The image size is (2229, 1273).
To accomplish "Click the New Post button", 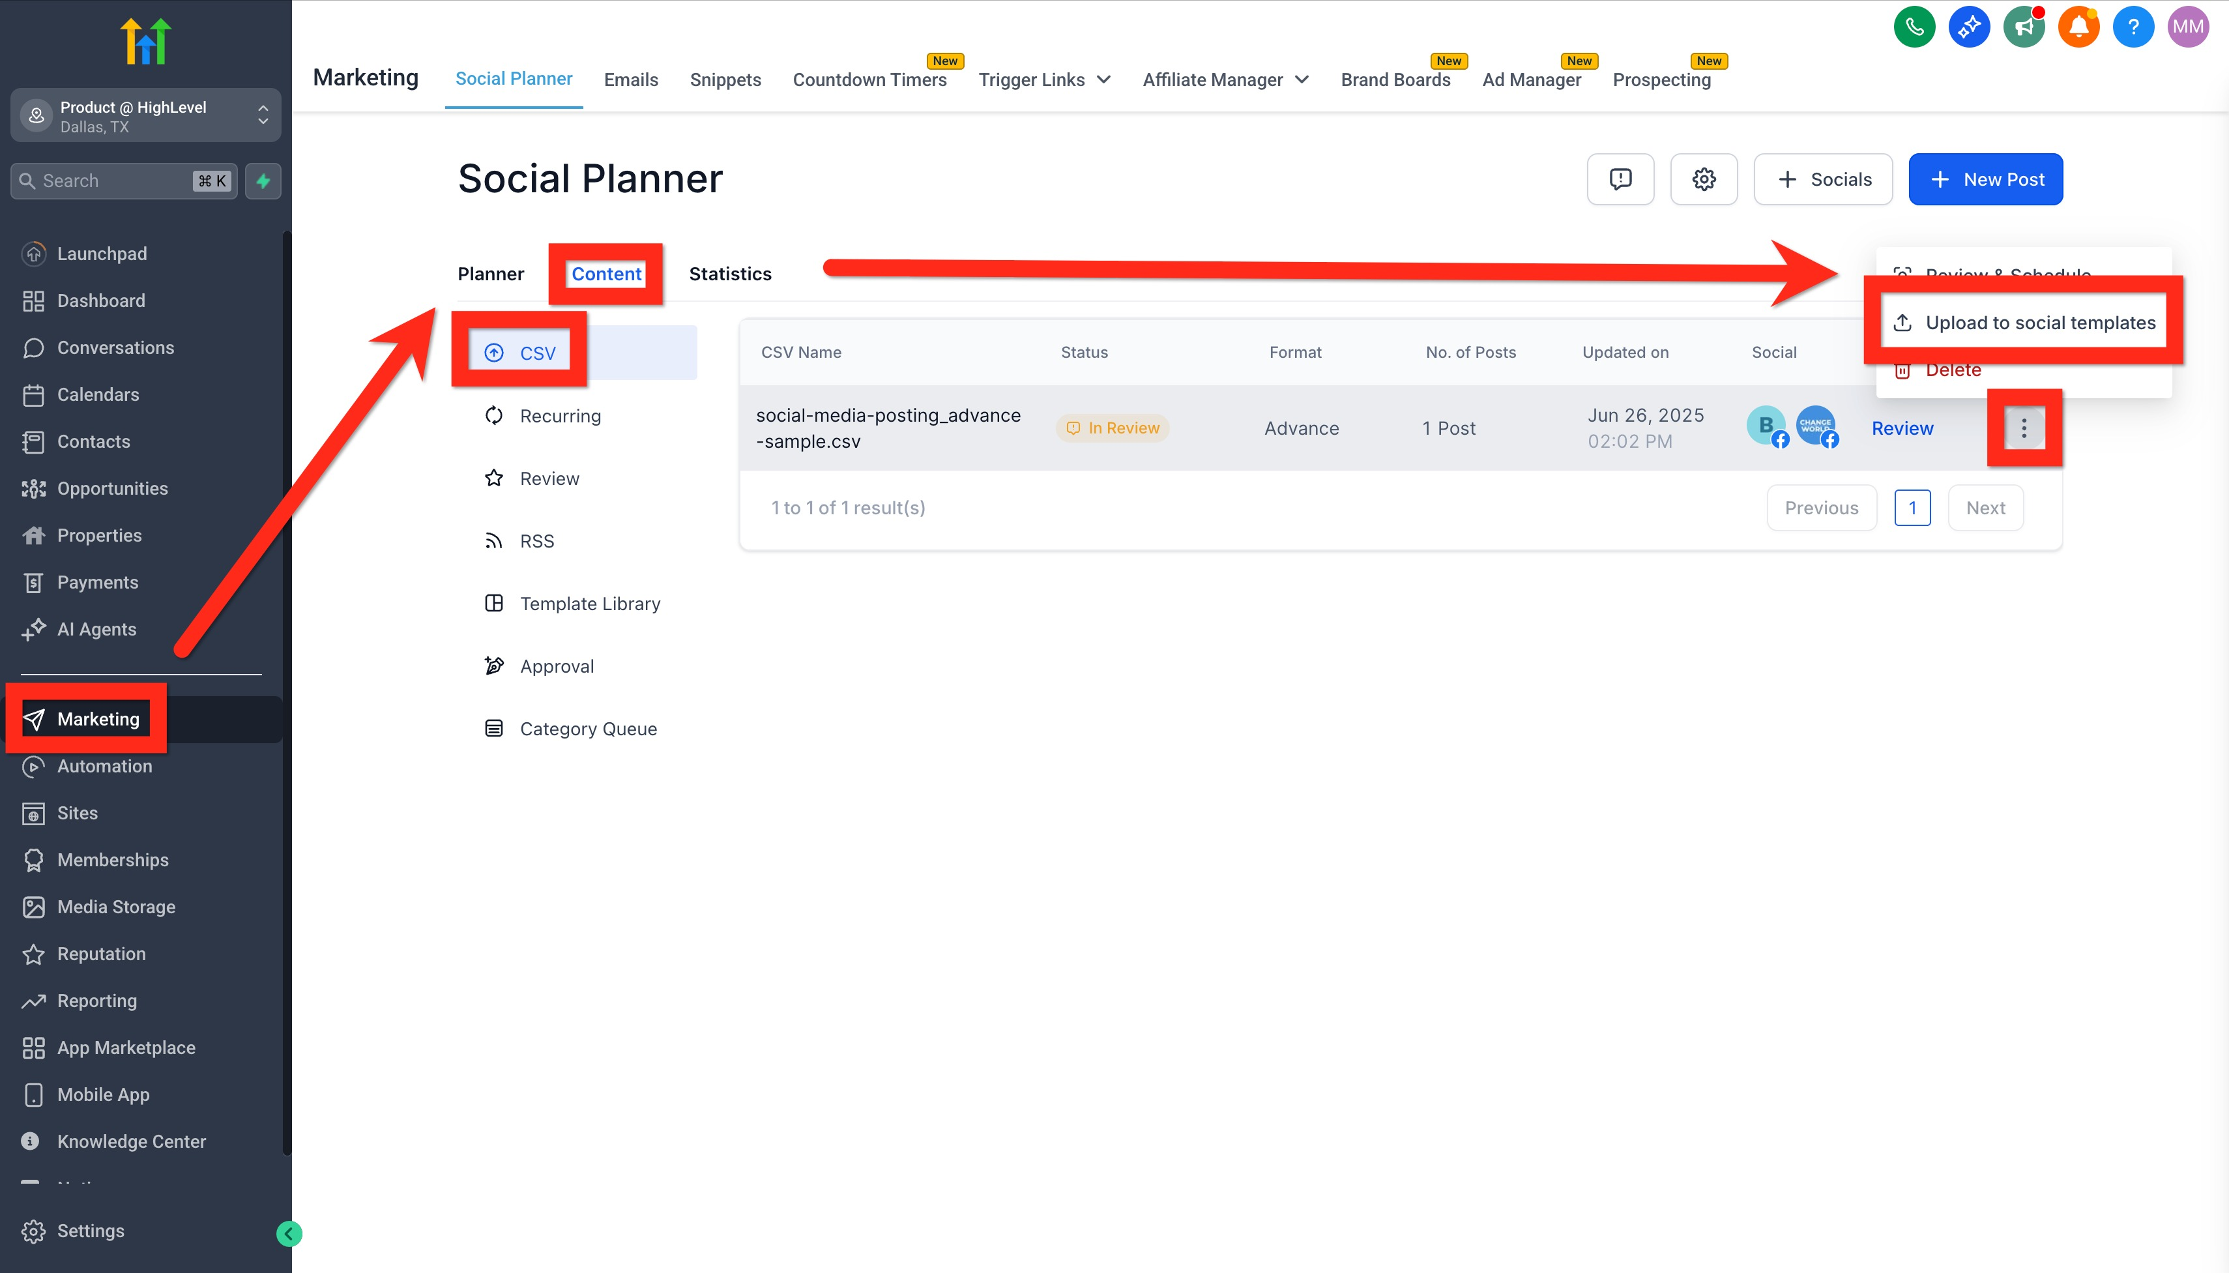I will click(x=1985, y=179).
